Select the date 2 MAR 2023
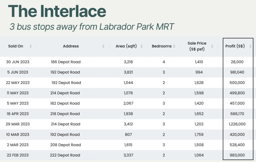 click(18, 145)
